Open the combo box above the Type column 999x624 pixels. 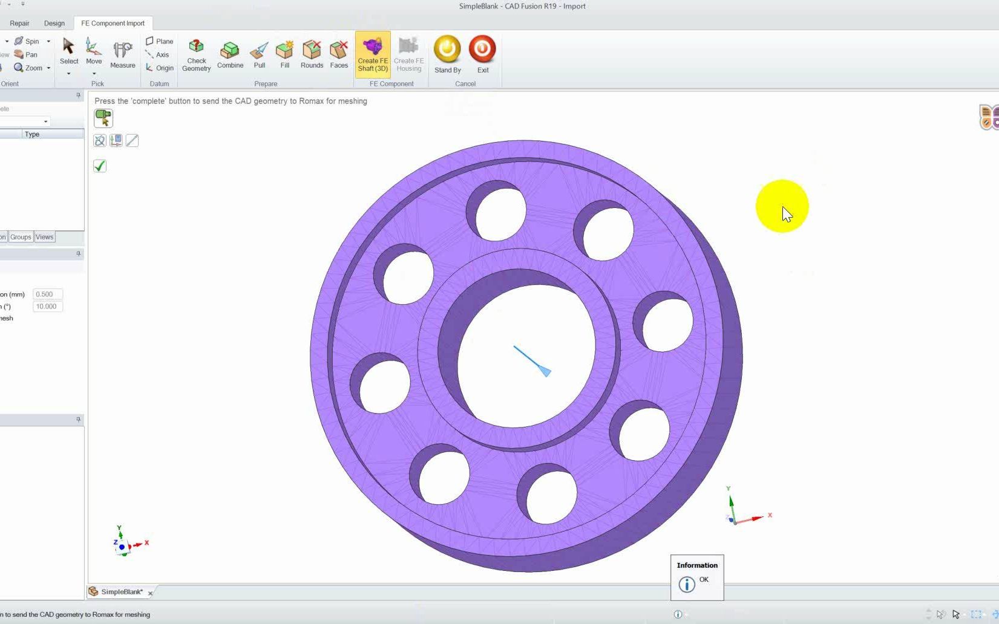coord(24,122)
